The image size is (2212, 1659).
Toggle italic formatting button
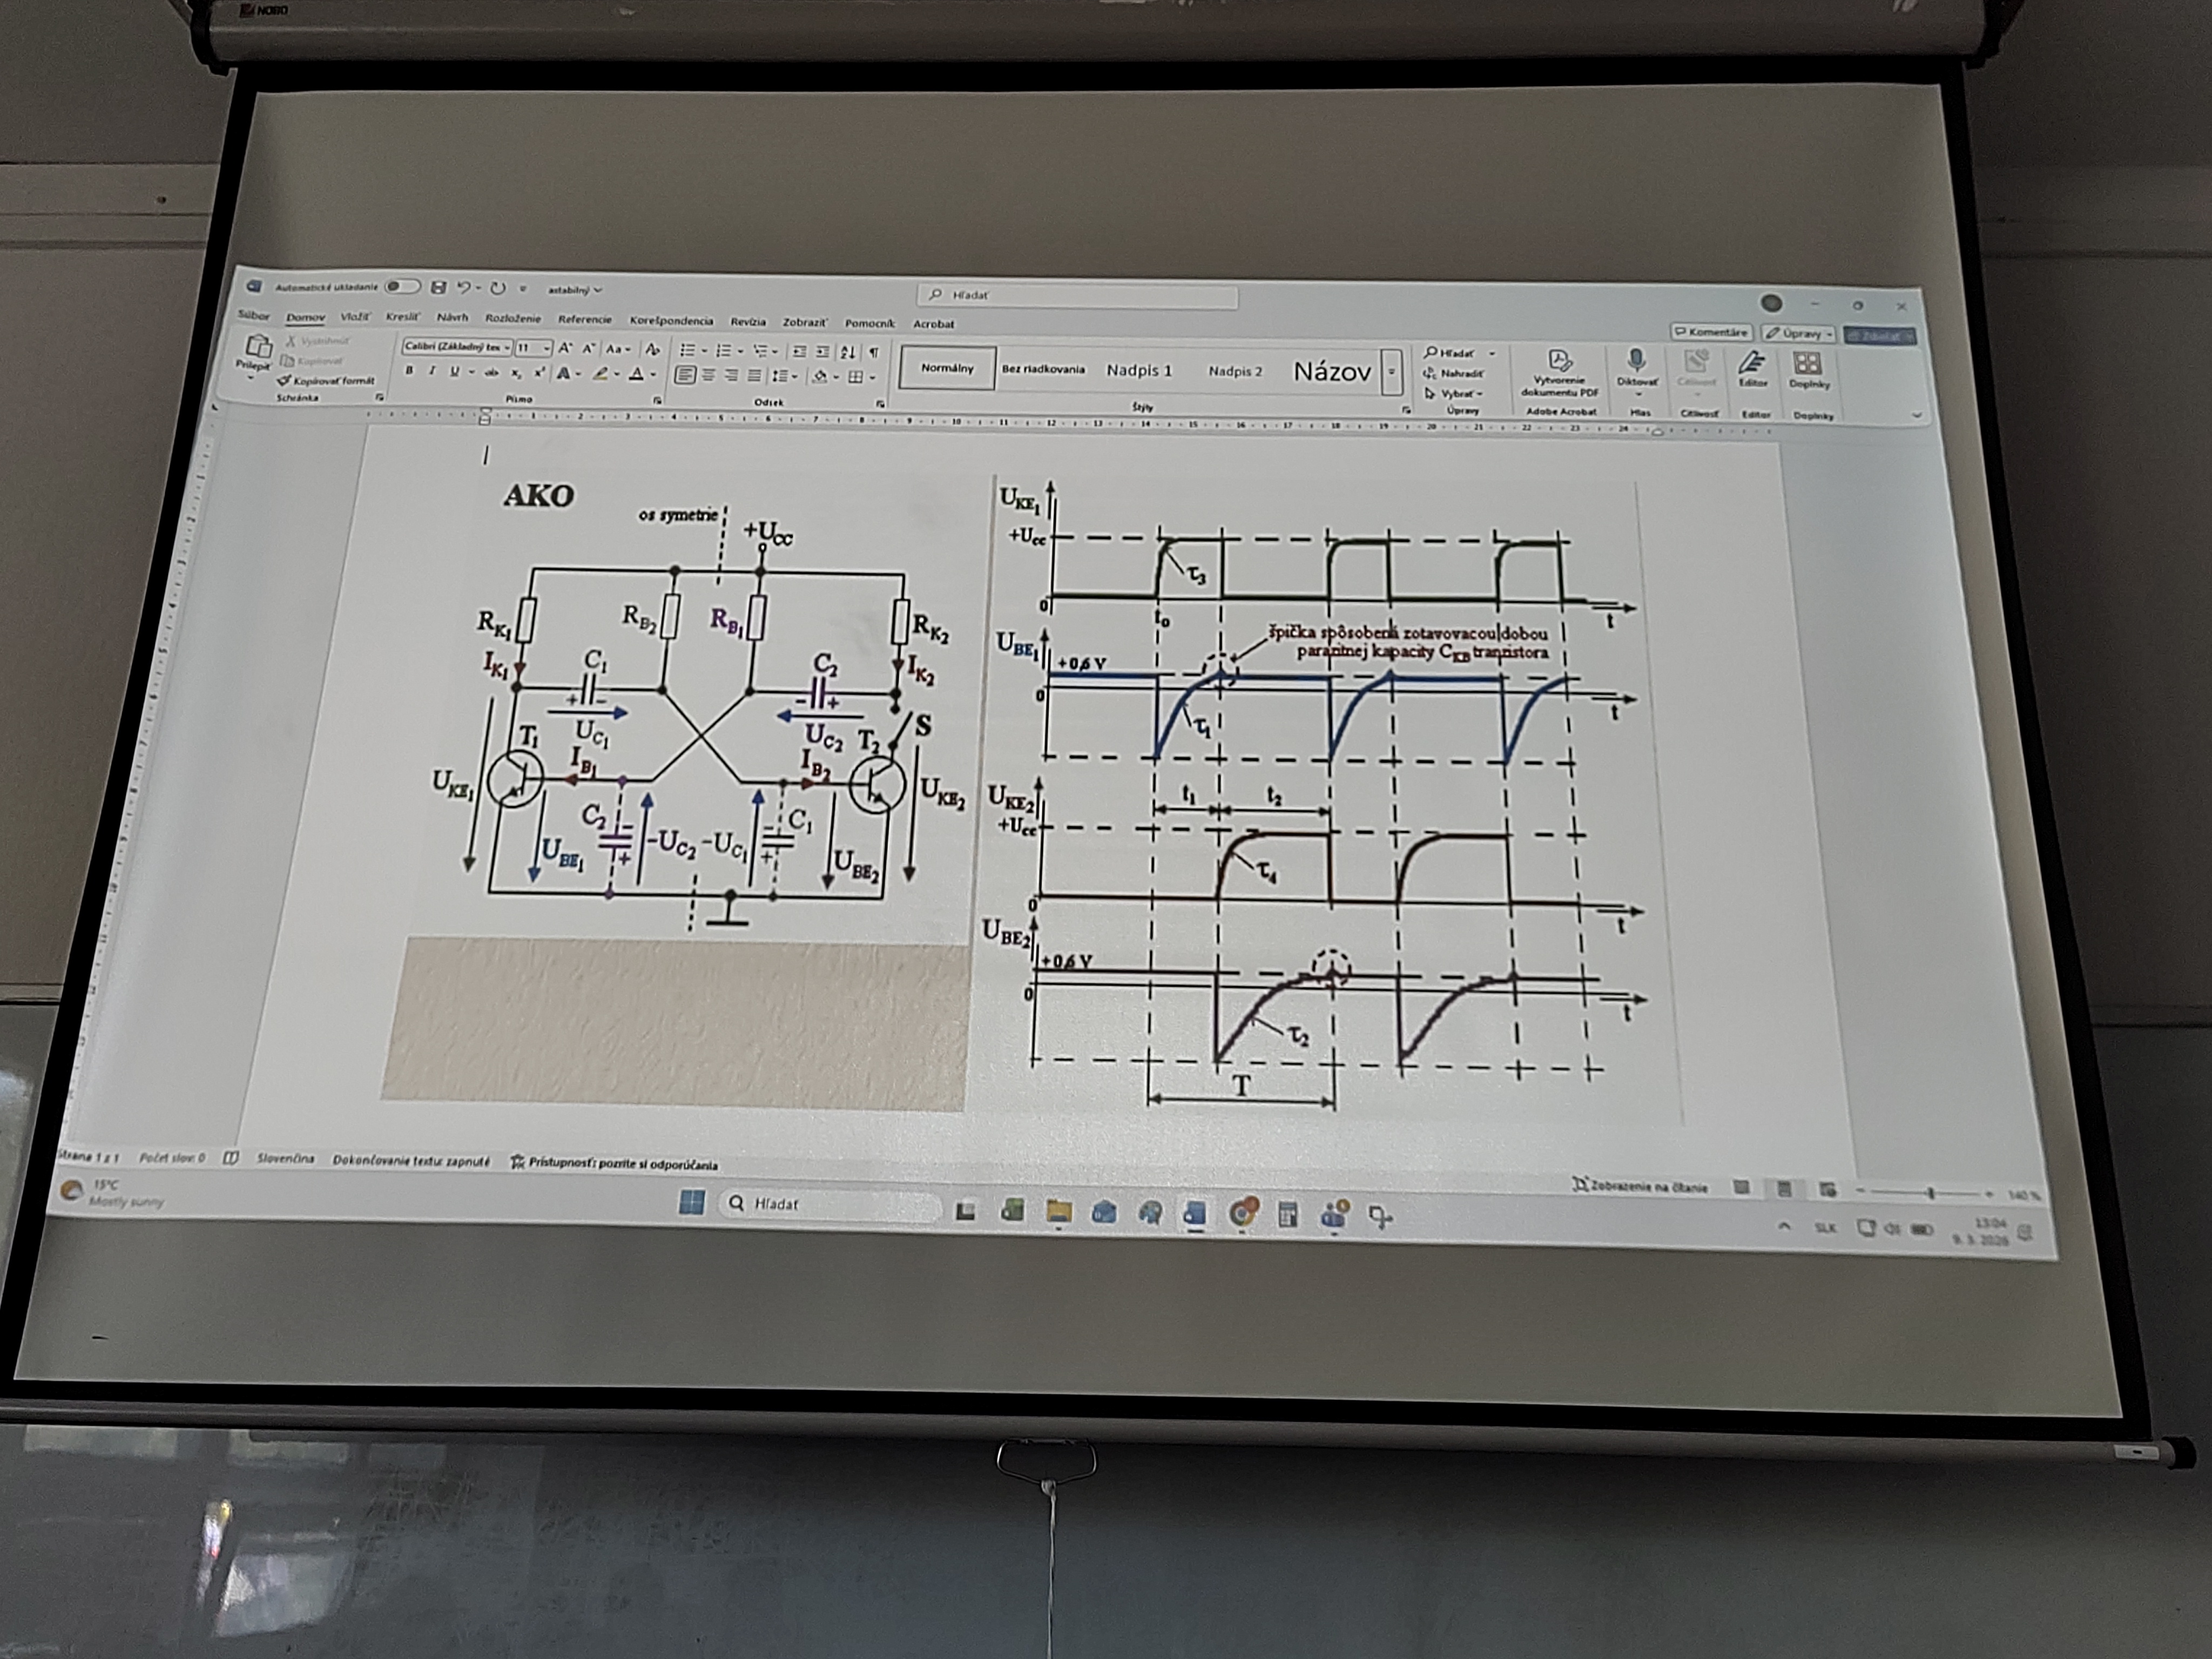click(x=432, y=371)
